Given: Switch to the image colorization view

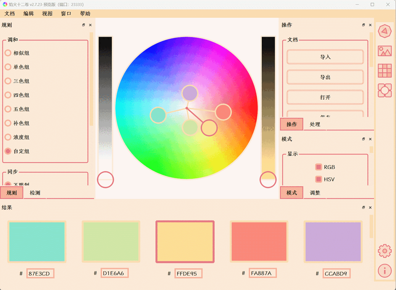Looking at the screenshot, I should point(385,51).
